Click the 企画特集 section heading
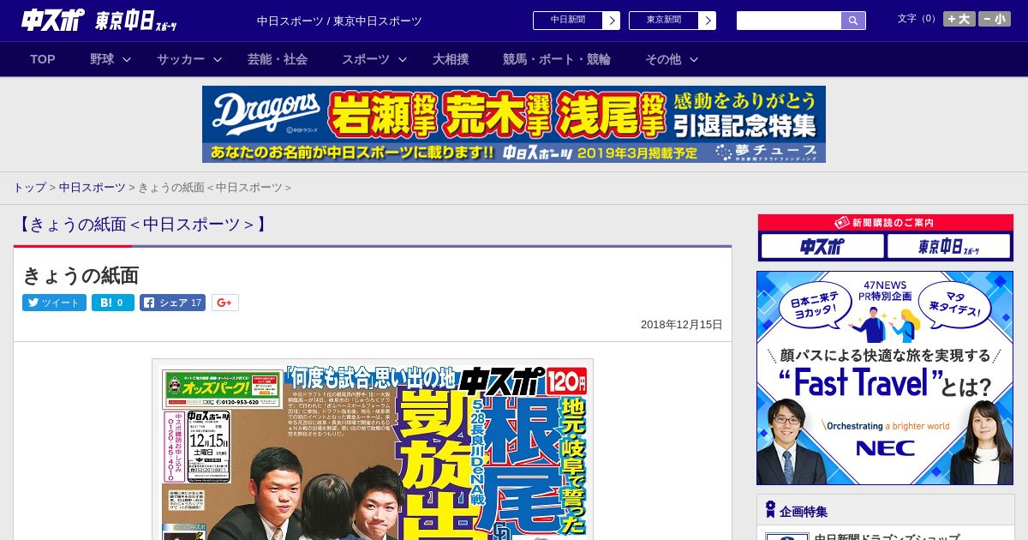The height and width of the screenshot is (540, 1028). coord(804,512)
